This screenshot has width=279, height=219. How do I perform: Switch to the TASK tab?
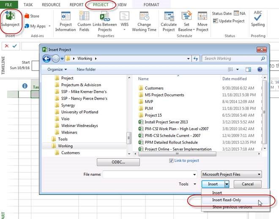[28, 5]
